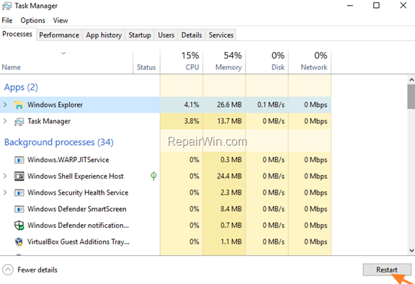Click the Task Manager process icon
The image size is (415, 284).
tap(19, 122)
